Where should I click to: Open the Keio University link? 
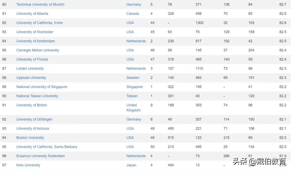tap(28, 165)
